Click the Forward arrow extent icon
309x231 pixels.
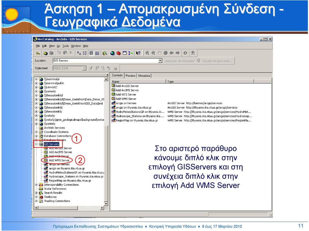coord(178,53)
